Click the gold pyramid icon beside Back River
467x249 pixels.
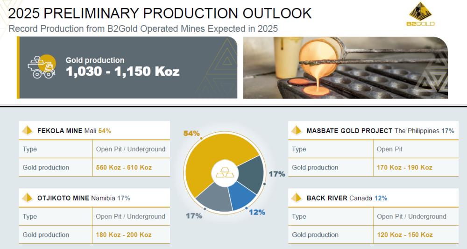[x=297, y=198]
